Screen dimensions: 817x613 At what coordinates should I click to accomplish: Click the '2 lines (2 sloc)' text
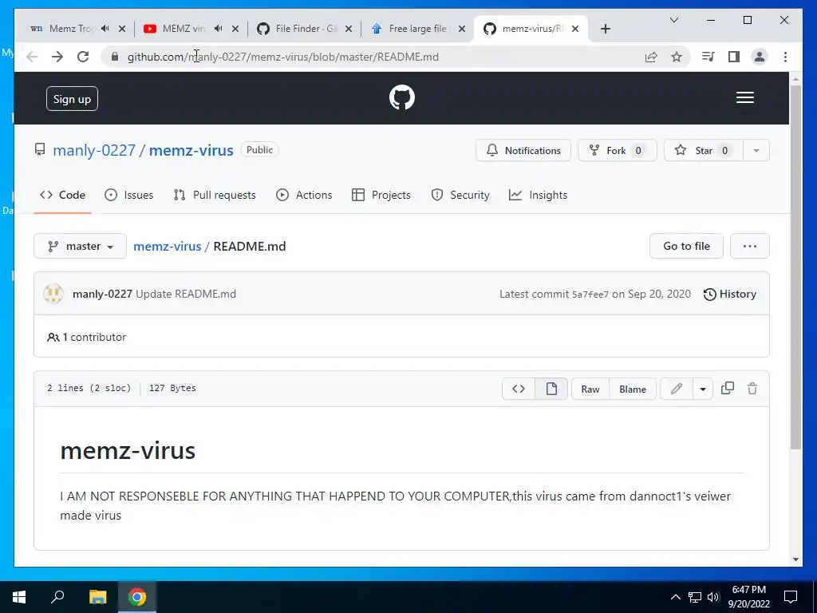89,388
